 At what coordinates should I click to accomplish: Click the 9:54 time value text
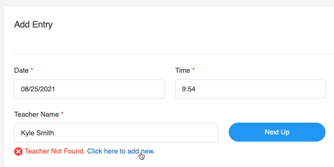pyautogui.click(x=189, y=89)
